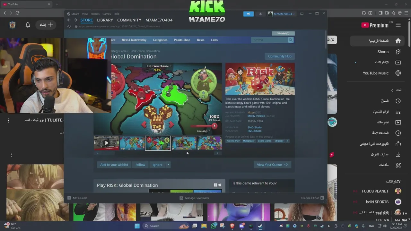Click the Follow button

(140, 165)
